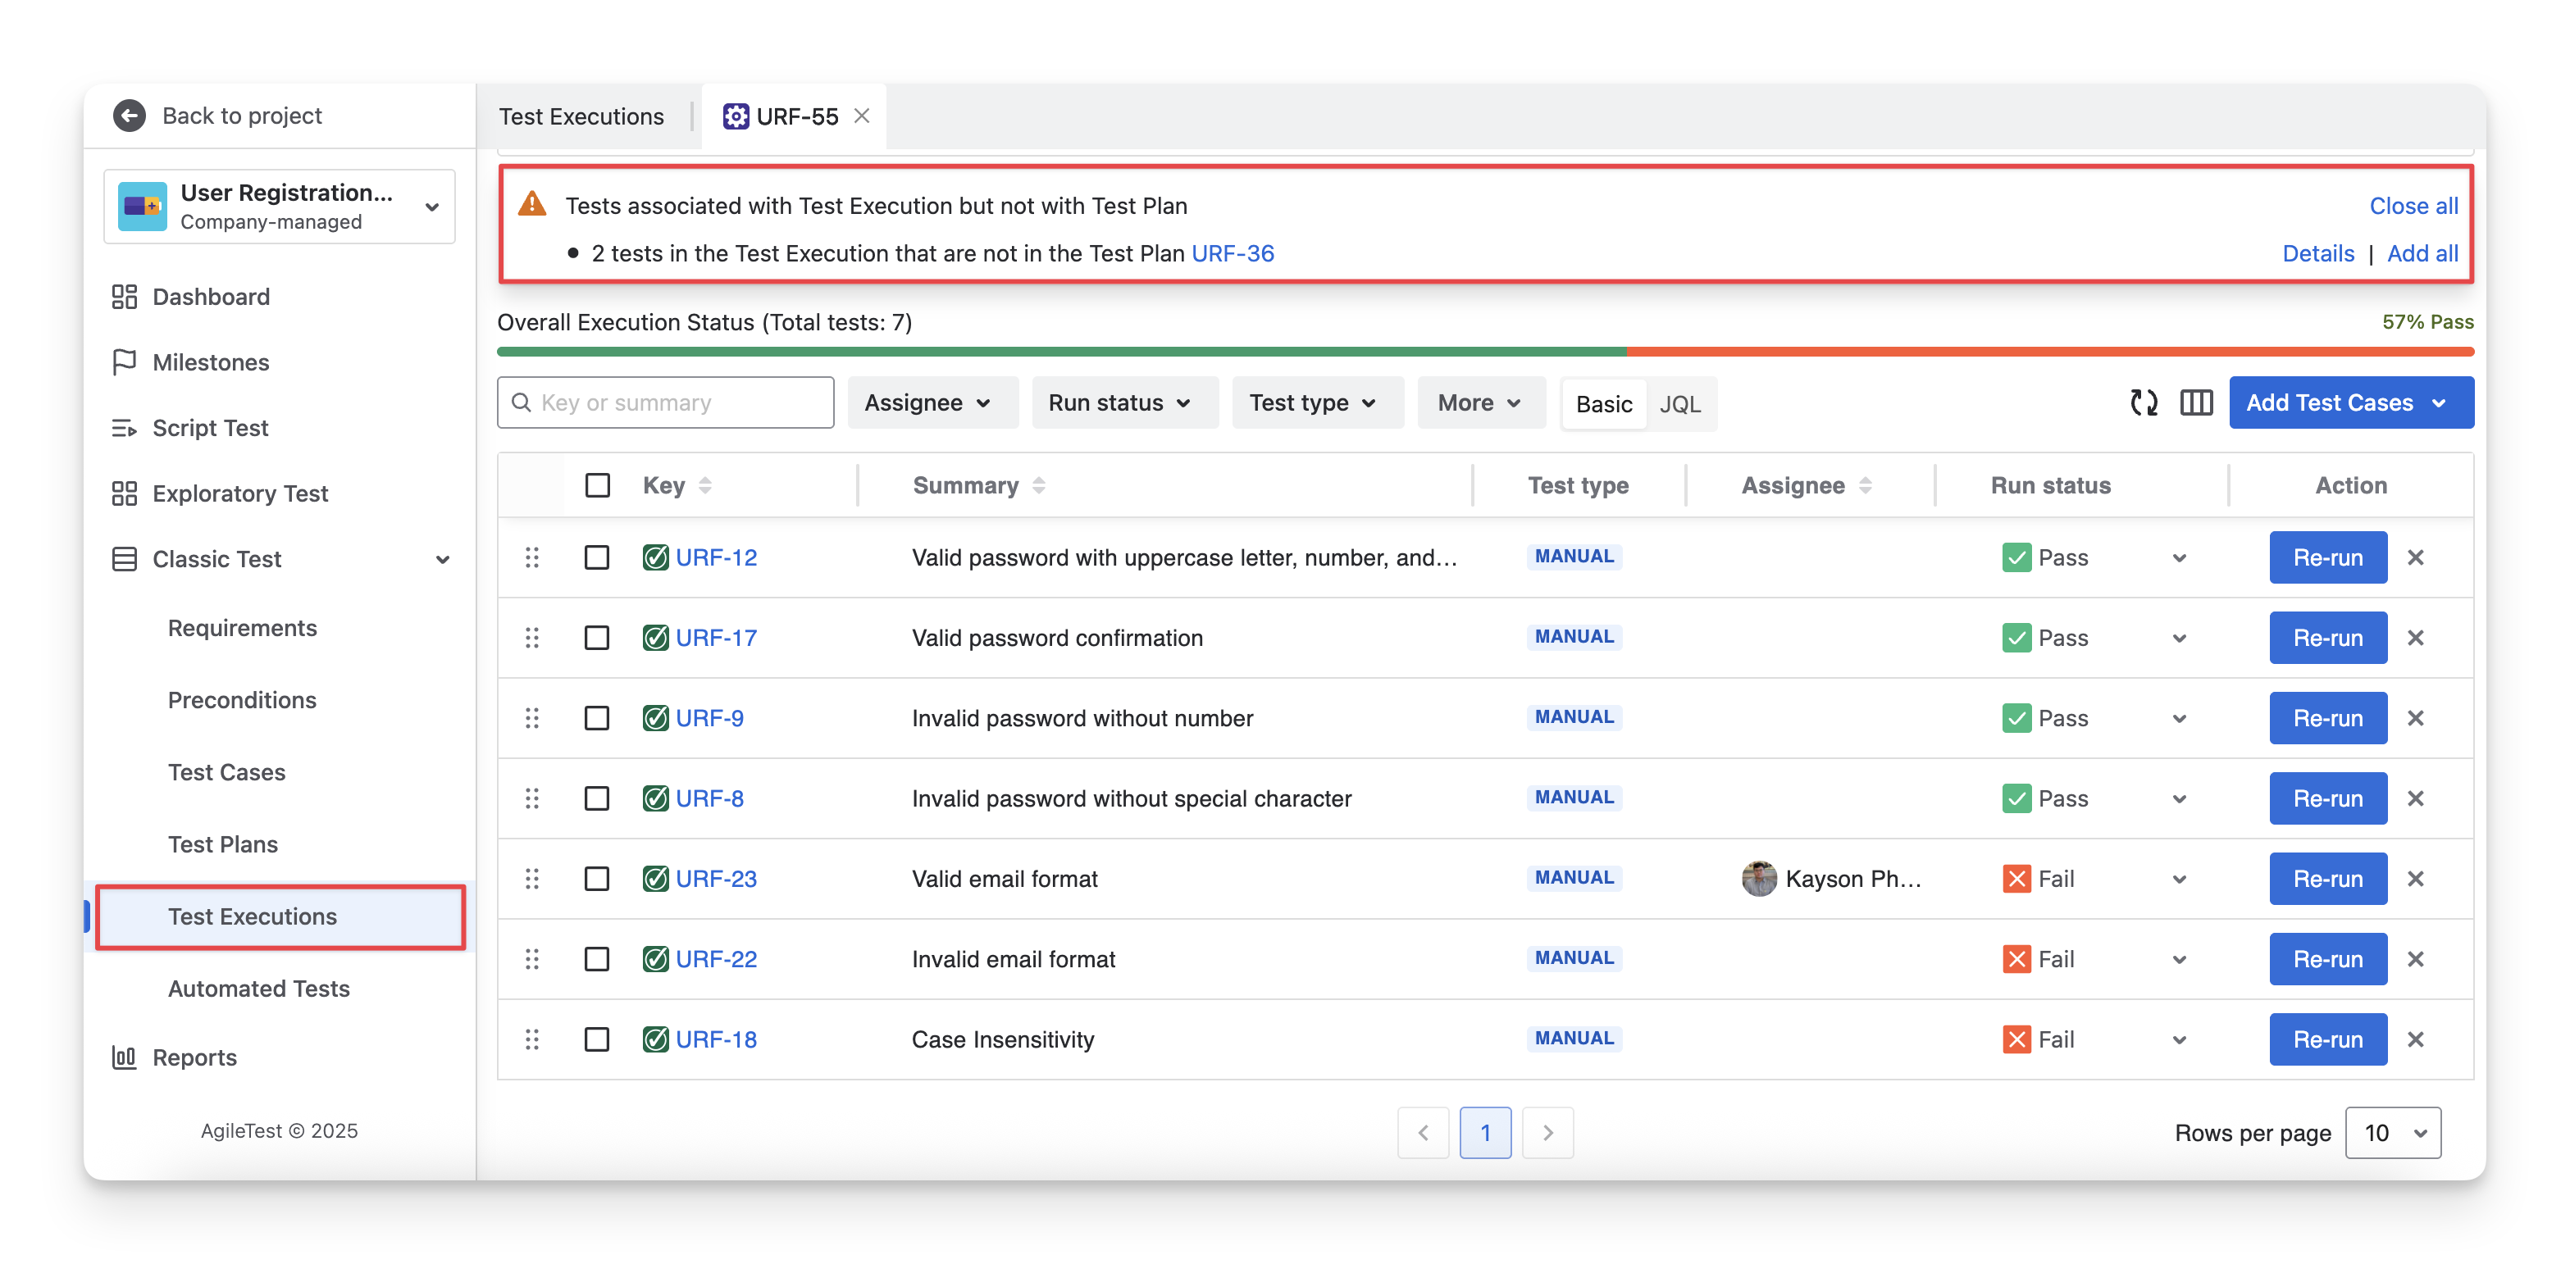2570x1264 pixels.
Task: Close the URF-55 tab with its X
Action: tap(862, 116)
